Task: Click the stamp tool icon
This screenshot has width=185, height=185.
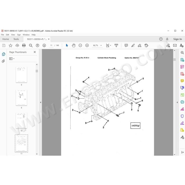Action: 146,45
